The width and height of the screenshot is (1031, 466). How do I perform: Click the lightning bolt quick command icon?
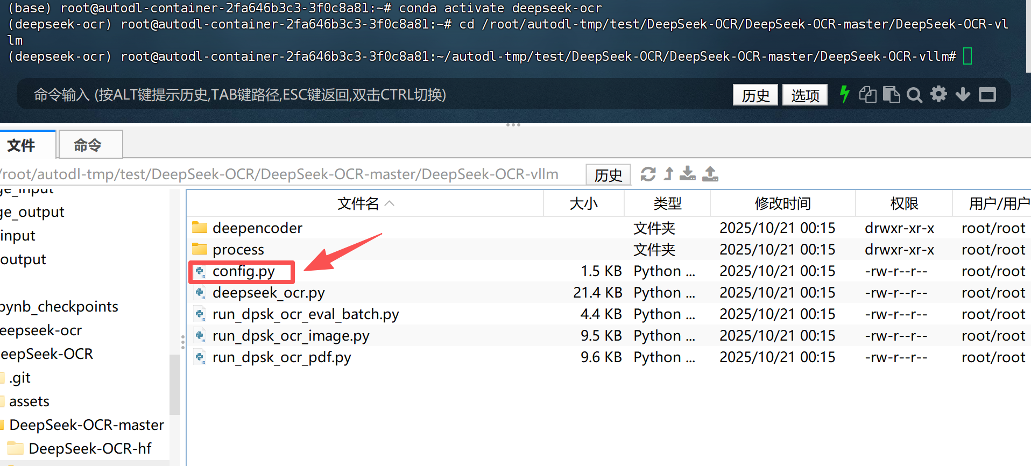point(844,95)
